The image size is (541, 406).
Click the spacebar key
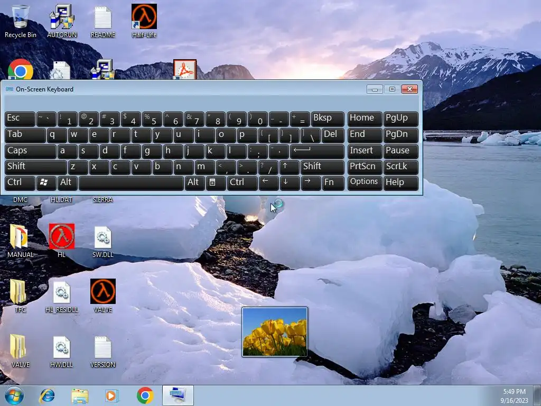131,183
